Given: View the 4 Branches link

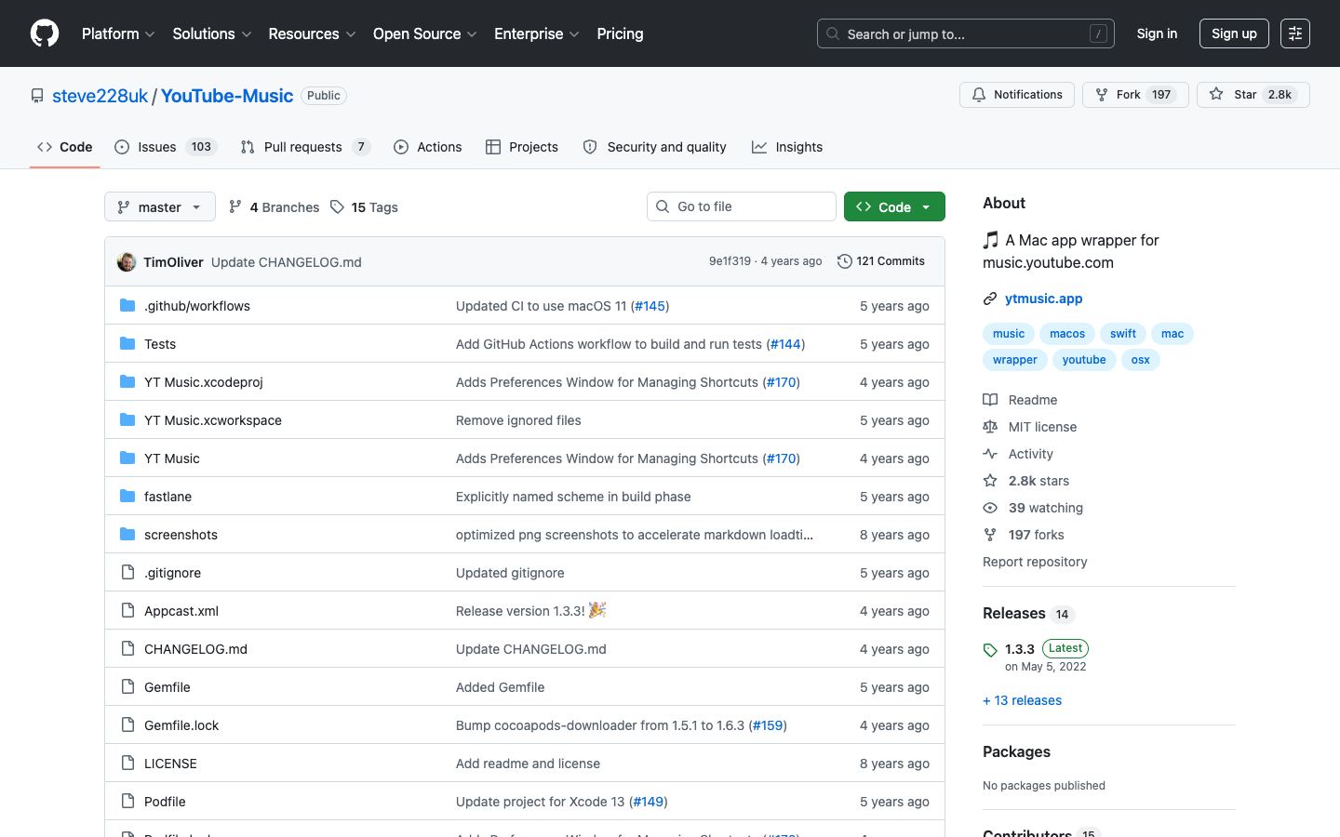Looking at the screenshot, I should (x=274, y=207).
